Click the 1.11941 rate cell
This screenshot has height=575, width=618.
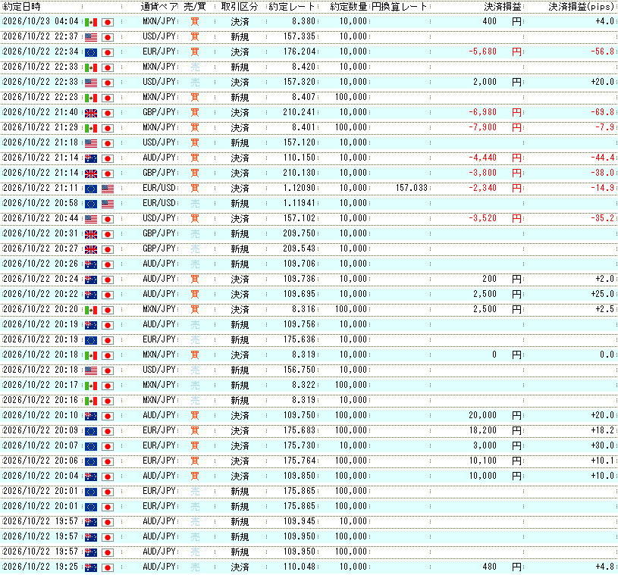click(300, 203)
